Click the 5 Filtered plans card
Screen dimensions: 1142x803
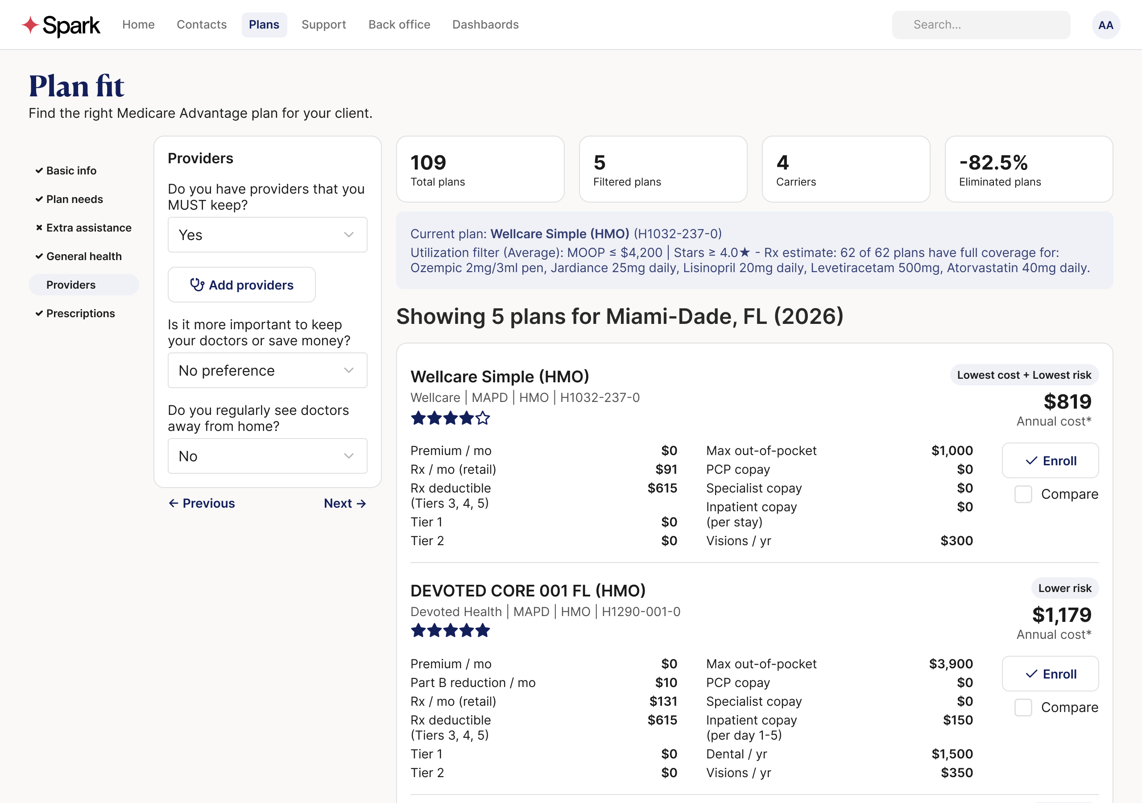click(x=663, y=169)
